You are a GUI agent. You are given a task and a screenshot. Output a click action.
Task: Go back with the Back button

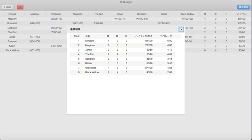pos(7,7)
